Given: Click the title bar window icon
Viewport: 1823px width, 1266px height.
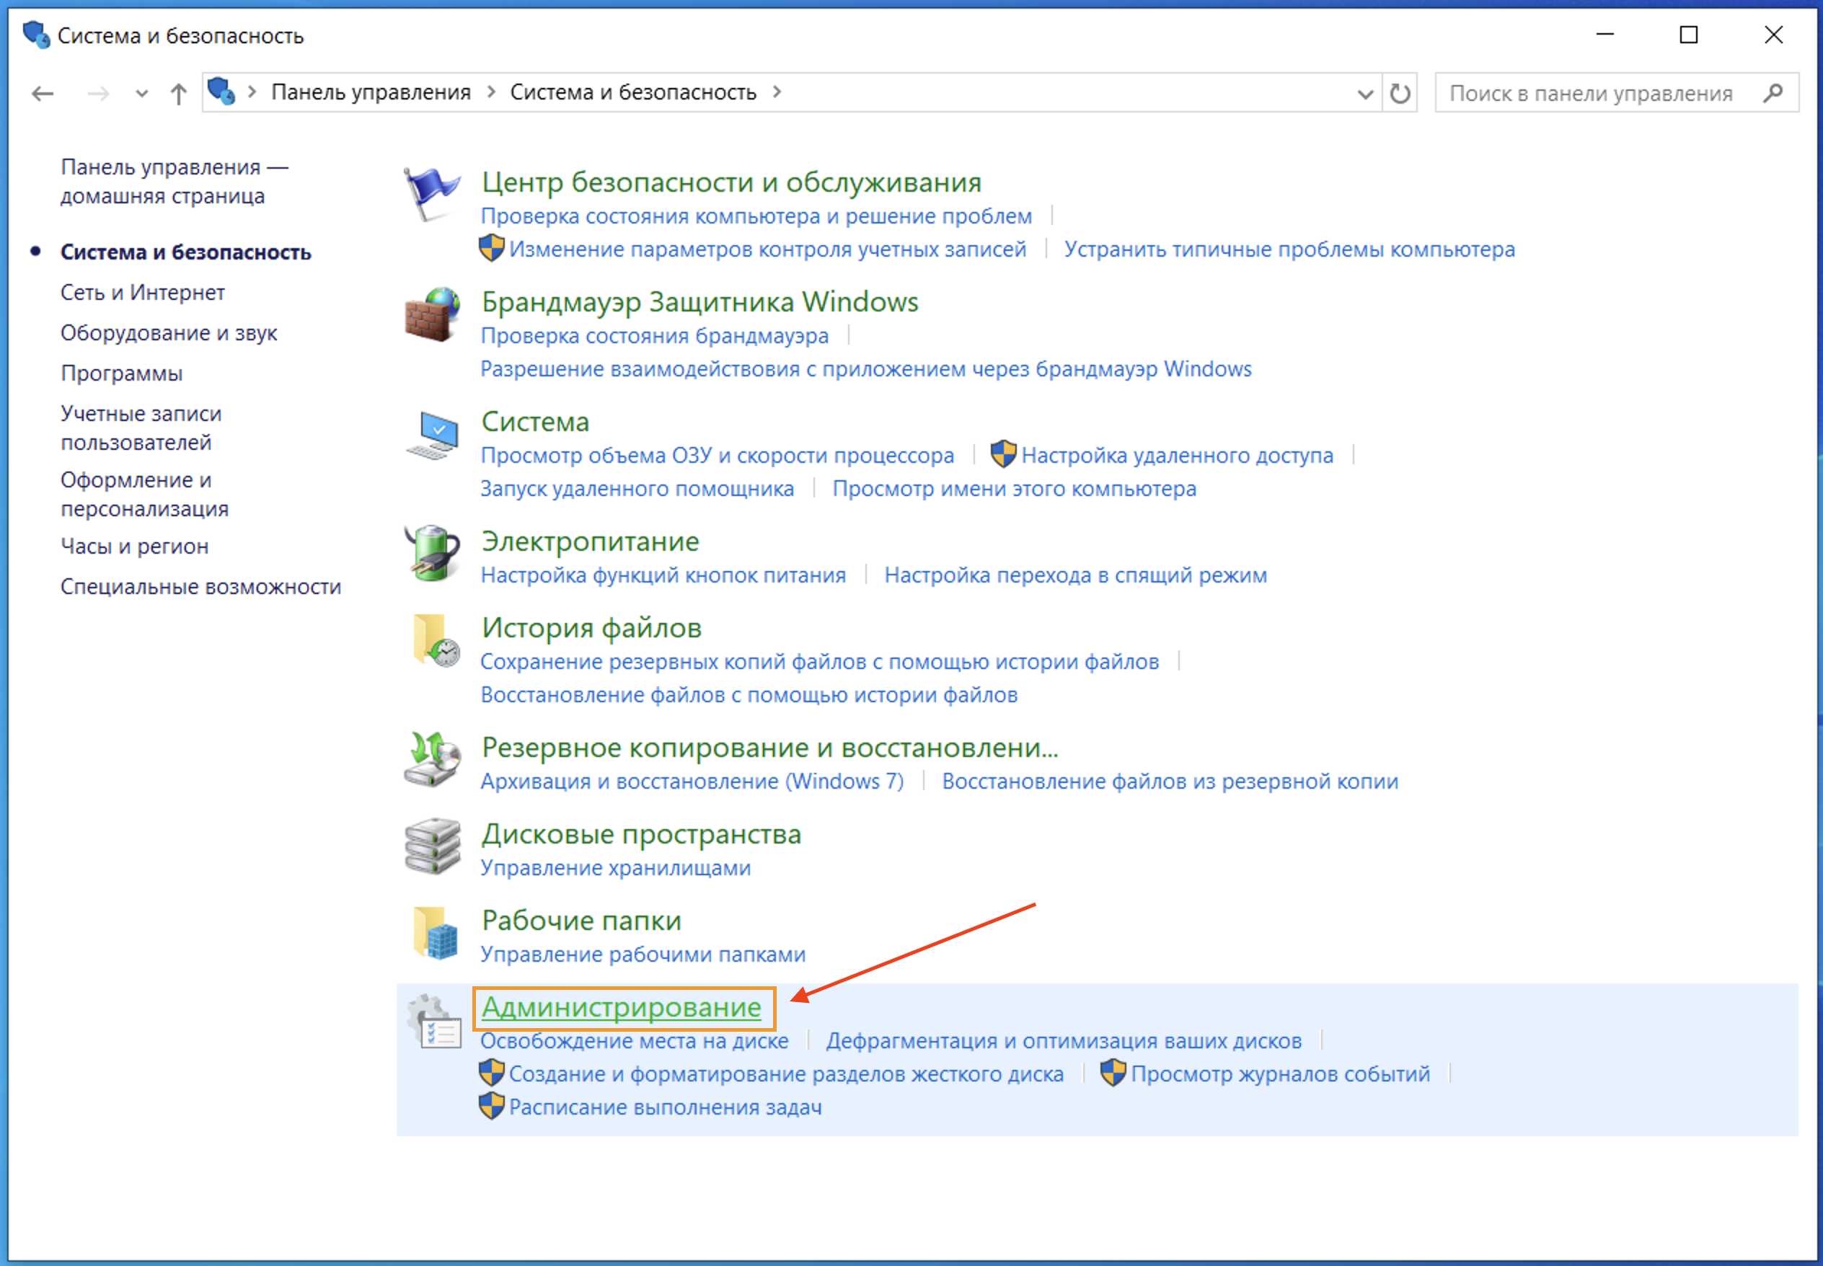Looking at the screenshot, I should pyautogui.click(x=36, y=35).
